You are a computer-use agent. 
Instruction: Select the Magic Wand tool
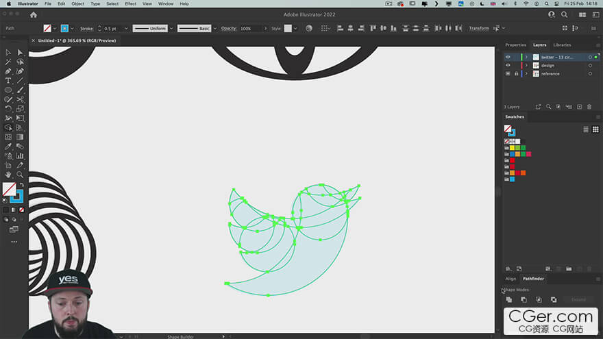[x=8, y=62]
